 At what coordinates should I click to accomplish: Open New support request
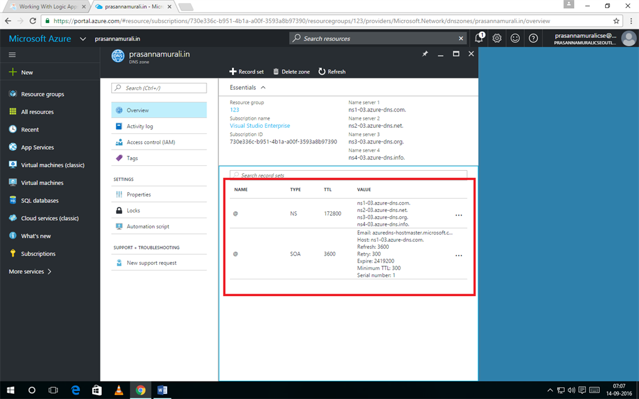[x=159, y=262]
